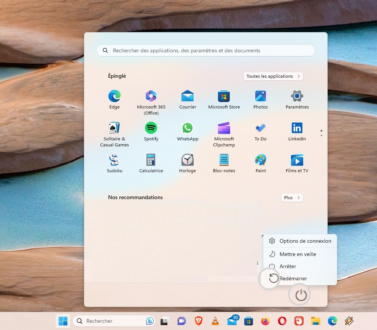Open Edge from pinned apps

115,100
